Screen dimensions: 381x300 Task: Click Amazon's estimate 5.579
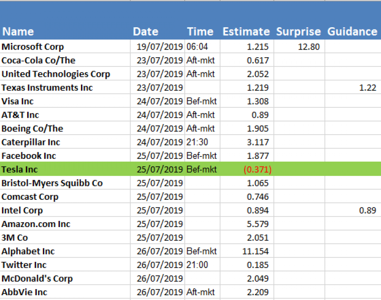coord(258,224)
